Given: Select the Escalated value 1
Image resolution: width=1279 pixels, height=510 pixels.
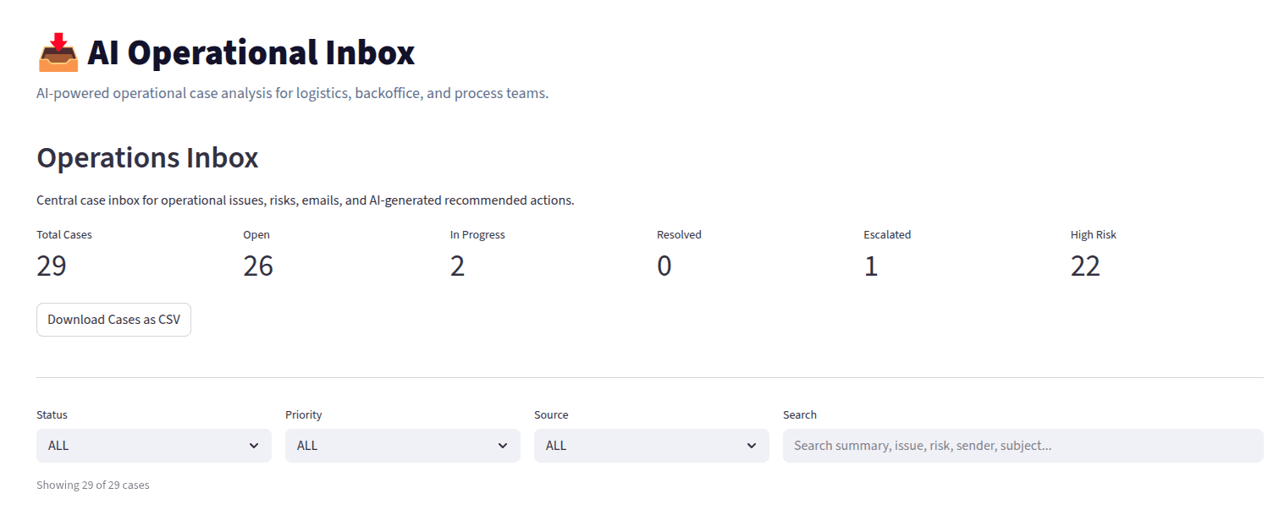Looking at the screenshot, I should click(x=871, y=266).
